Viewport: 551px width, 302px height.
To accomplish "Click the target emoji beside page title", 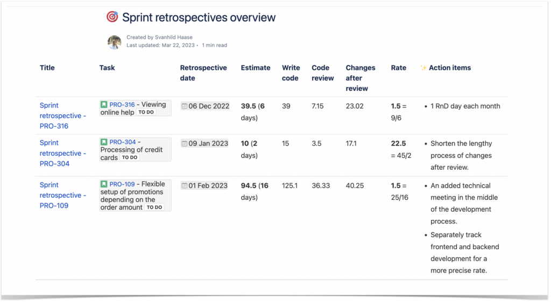I will [x=112, y=17].
